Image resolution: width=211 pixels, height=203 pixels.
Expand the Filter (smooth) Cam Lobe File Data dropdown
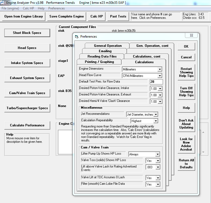(x=158, y=184)
